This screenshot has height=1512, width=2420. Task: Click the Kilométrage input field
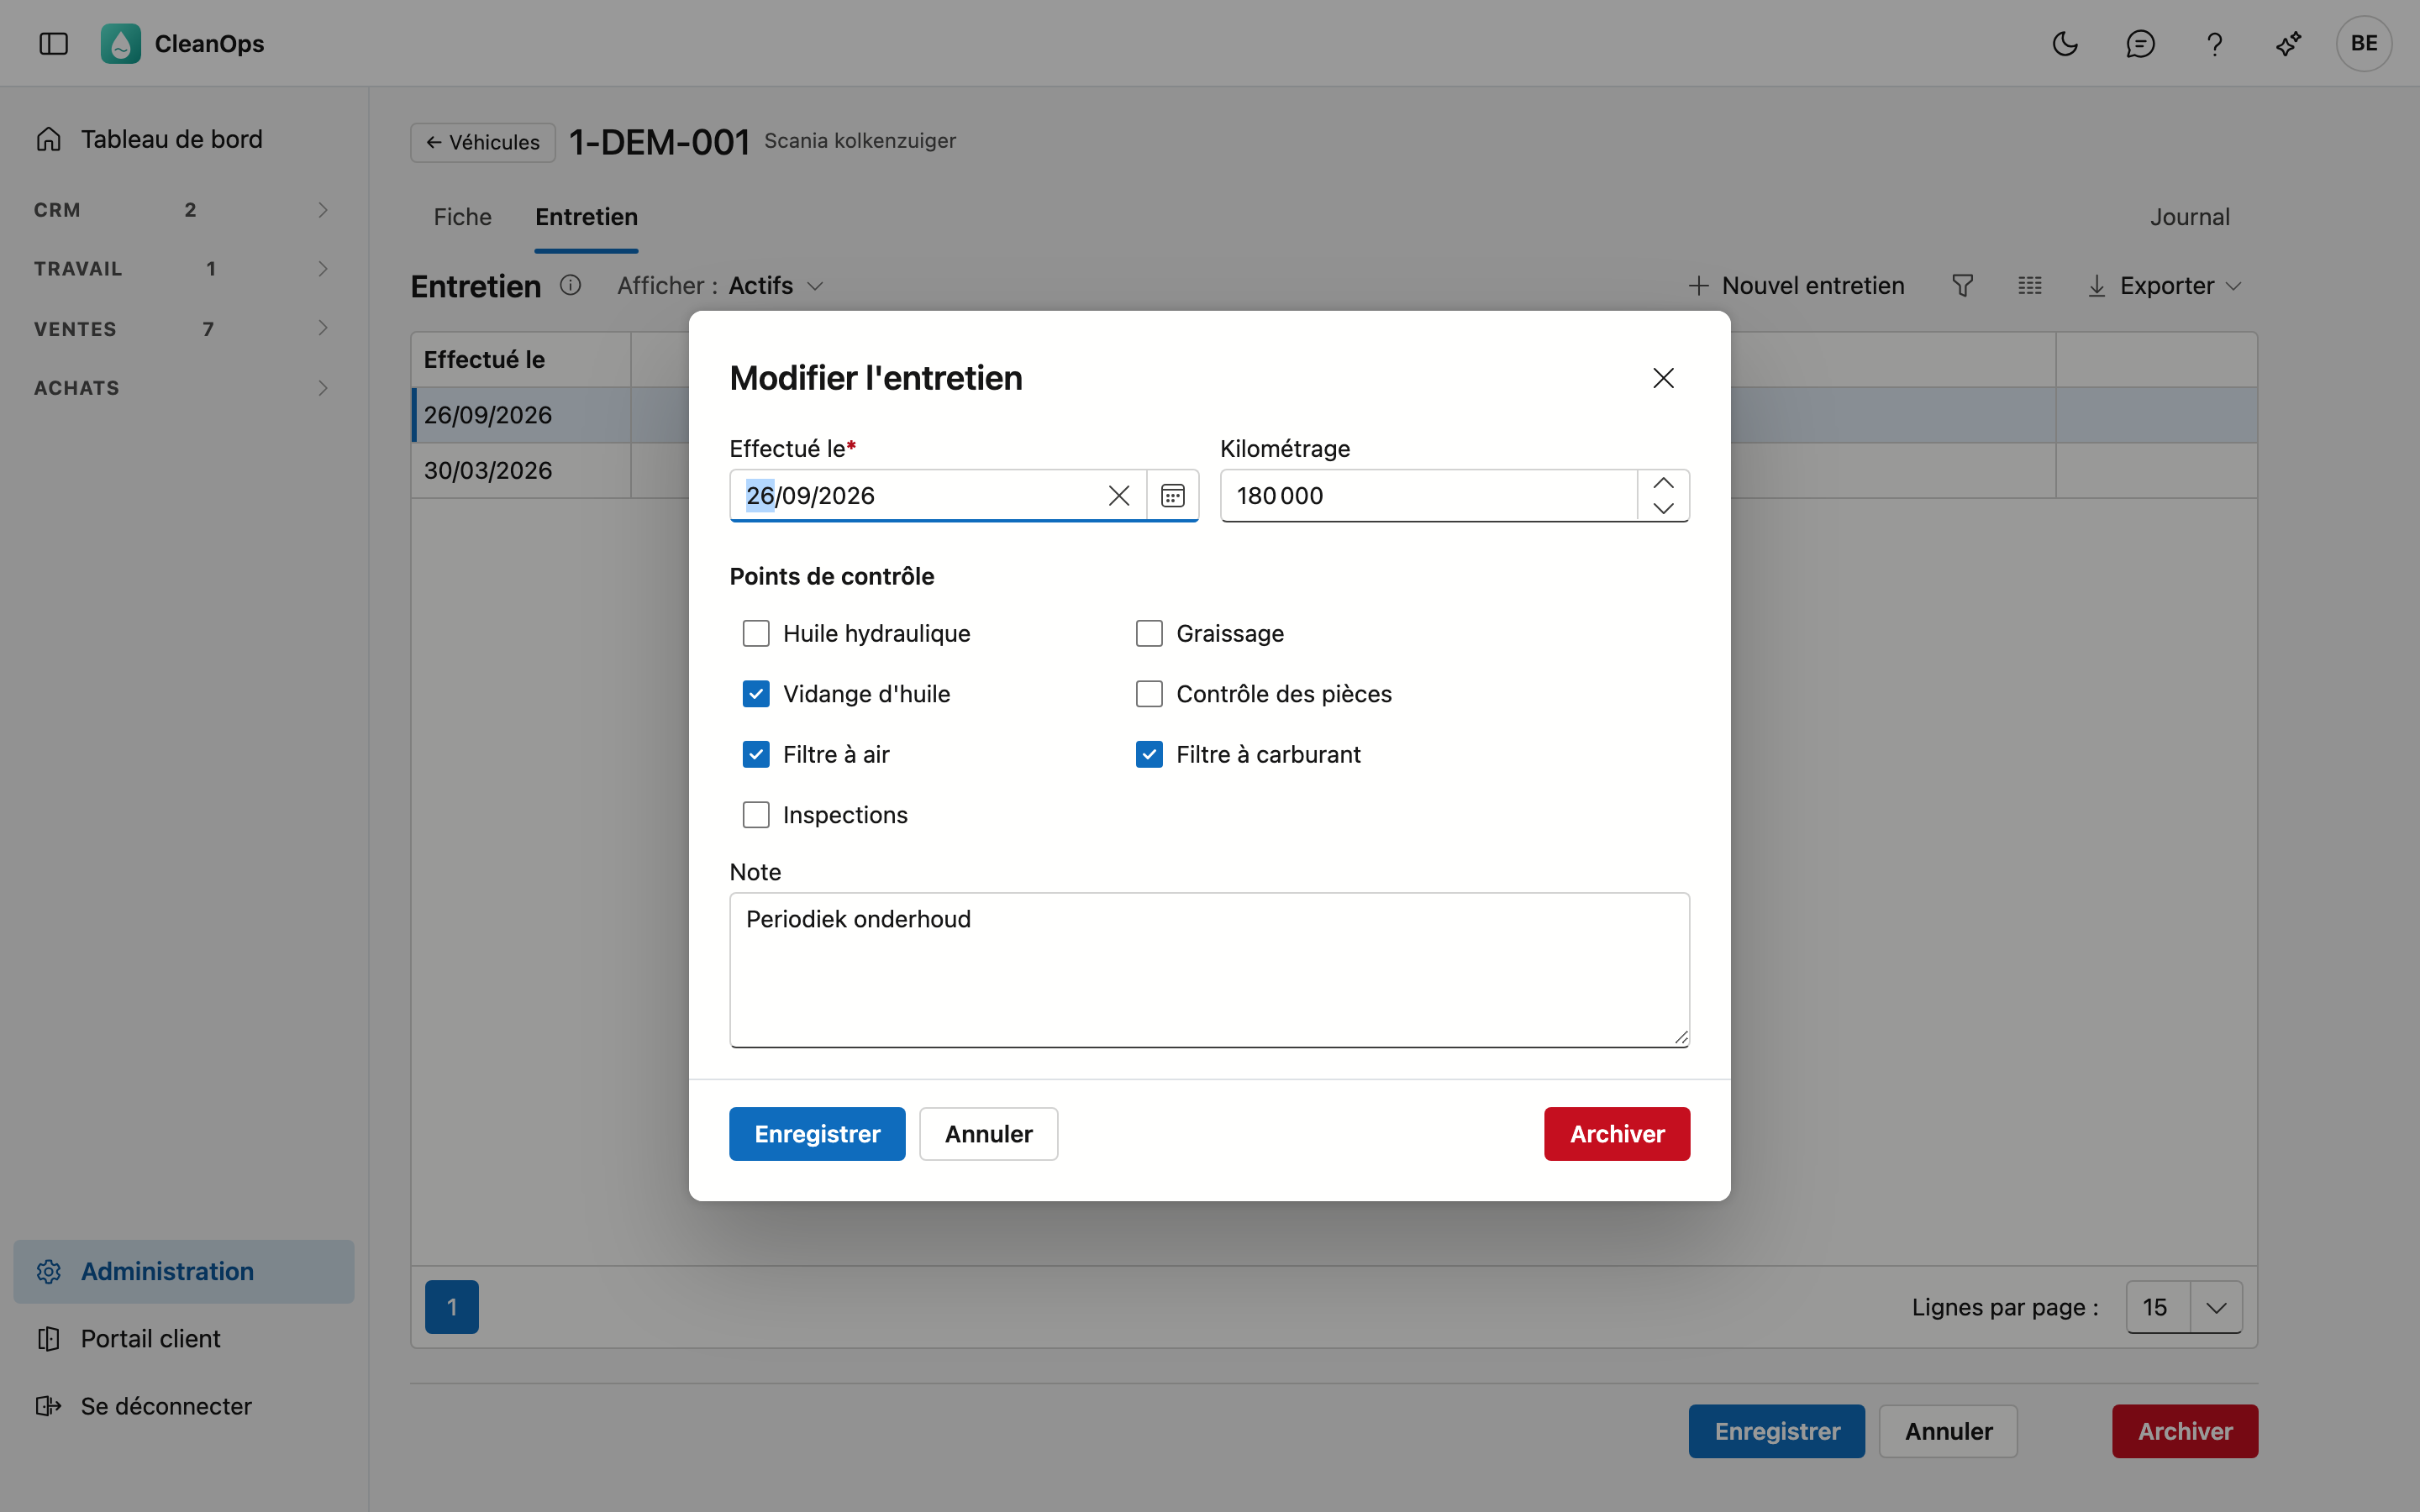[x=1429, y=496]
